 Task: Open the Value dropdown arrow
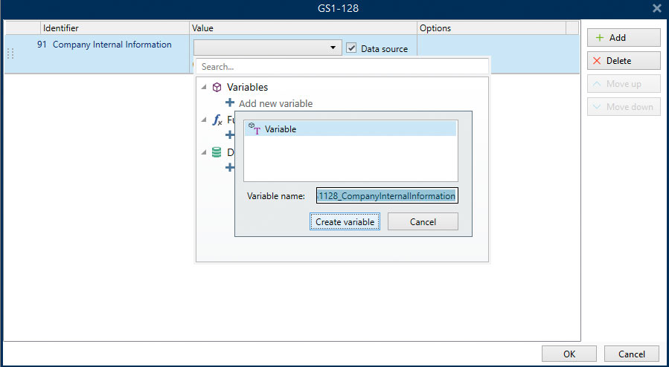(333, 48)
